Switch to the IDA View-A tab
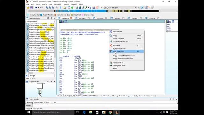204x115 pixels. click(65, 18)
